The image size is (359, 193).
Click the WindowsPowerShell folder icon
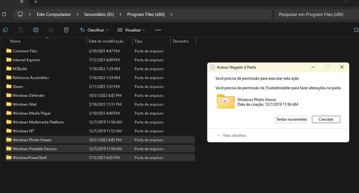point(9,157)
